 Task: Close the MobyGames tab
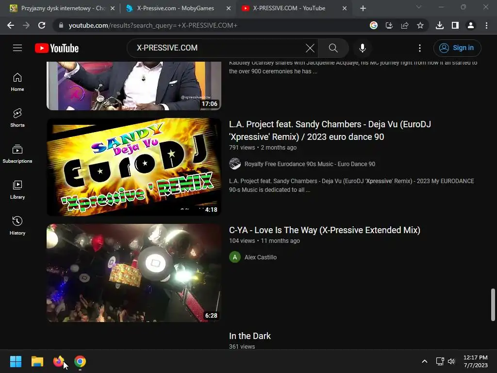(x=229, y=9)
